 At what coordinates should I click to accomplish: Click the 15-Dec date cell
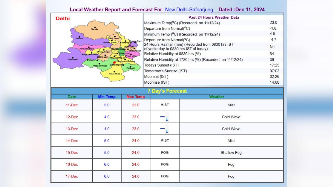pos(72,153)
